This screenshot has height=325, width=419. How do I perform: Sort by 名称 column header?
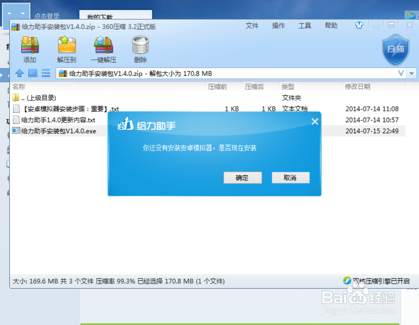pyautogui.click(x=19, y=86)
